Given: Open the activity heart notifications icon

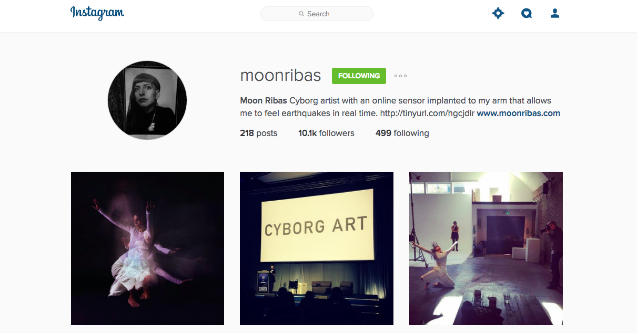Looking at the screenshot, I should tap(527, 14).
